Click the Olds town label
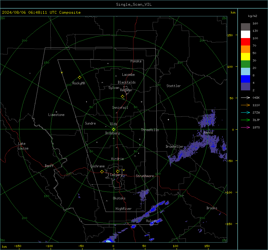Viewport: 268px width, 250px height. click(113, 124)
